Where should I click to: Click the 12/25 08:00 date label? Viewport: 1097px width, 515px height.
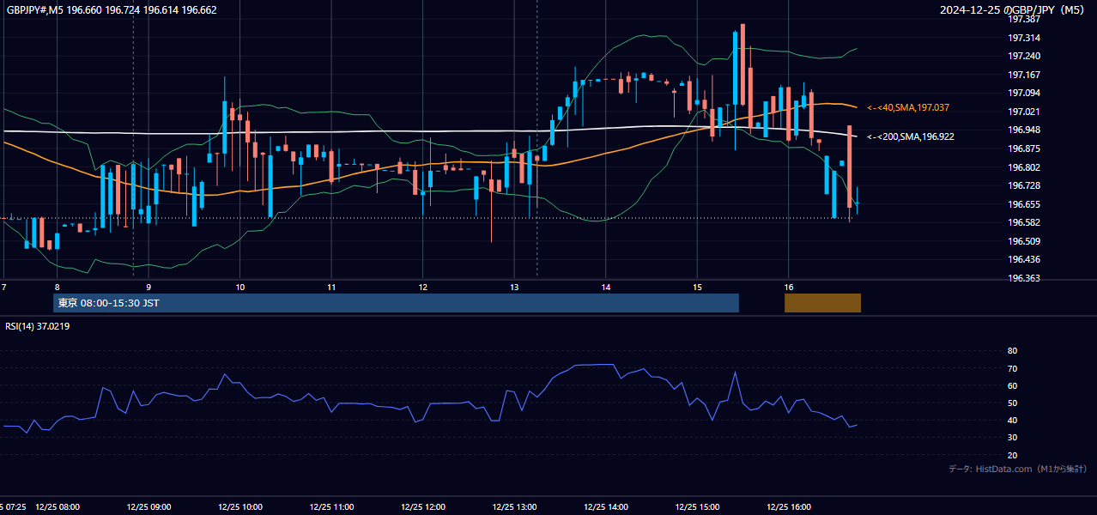[x=58, y=506]
